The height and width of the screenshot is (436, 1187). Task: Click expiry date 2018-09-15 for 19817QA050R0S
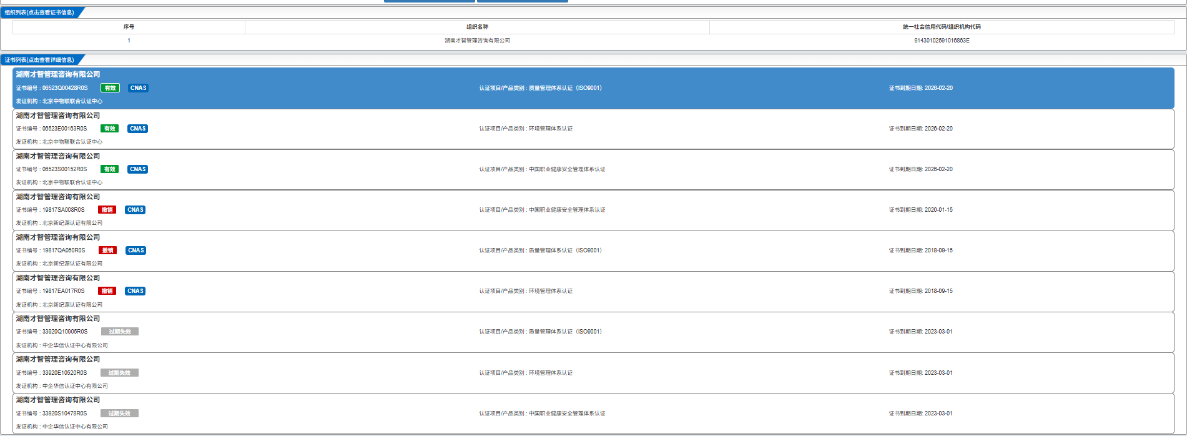[938, 250]
